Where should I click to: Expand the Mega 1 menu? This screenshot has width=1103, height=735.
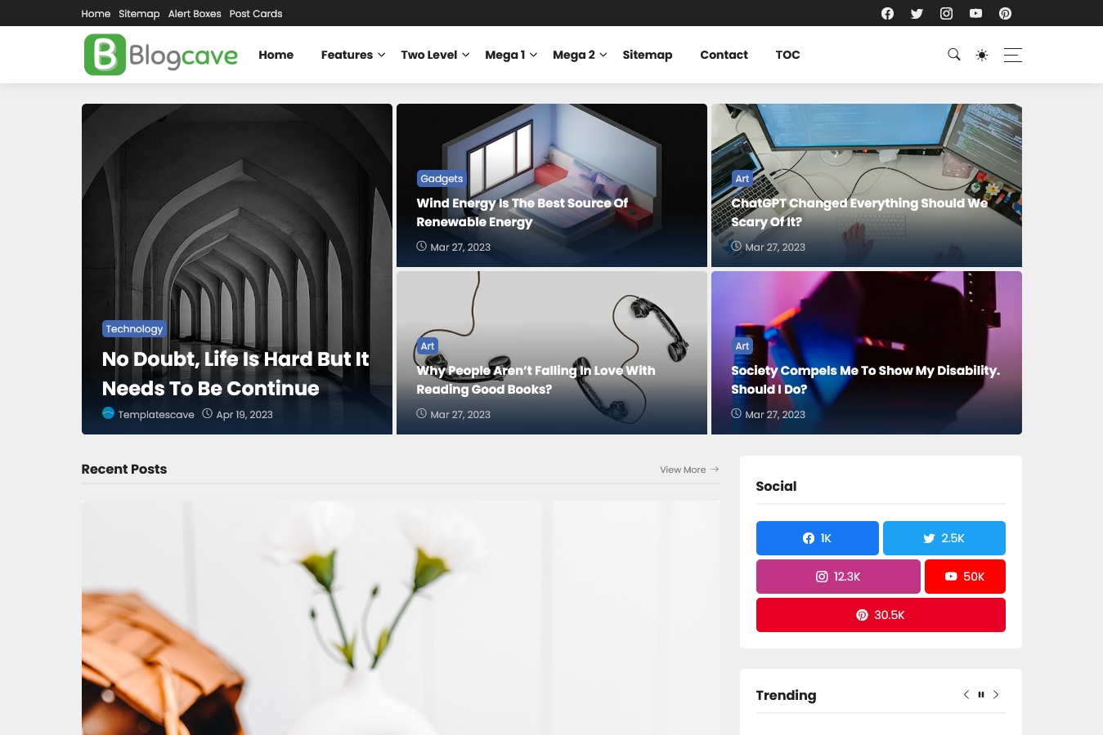click(x=504, y=55)
